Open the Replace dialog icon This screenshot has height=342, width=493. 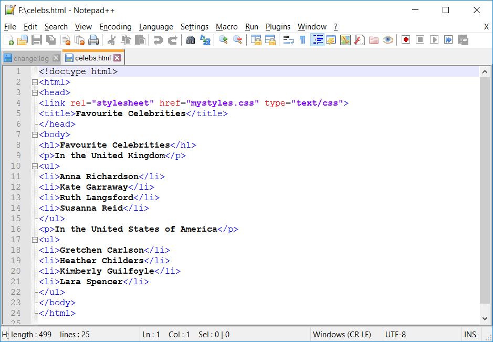(205, 40)
